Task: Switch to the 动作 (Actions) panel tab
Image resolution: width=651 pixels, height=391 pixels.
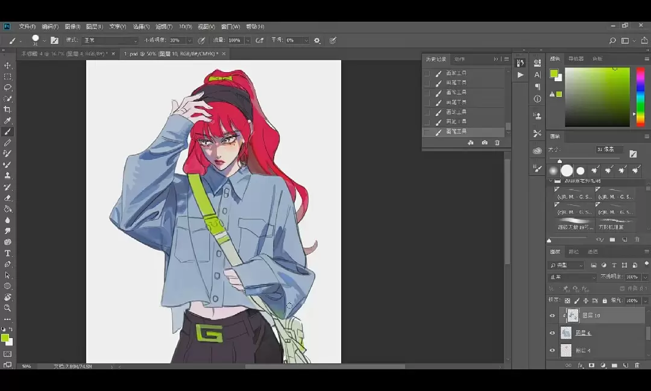Action: (459, 59)
